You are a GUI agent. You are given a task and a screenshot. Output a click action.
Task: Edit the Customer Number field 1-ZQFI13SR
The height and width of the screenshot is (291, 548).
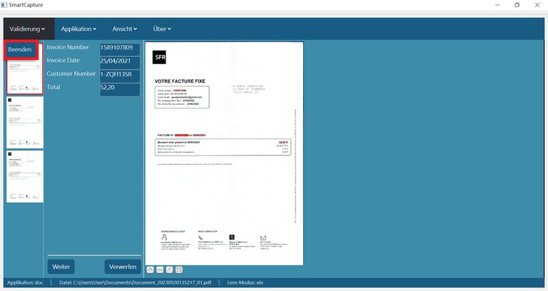point(120,76)
